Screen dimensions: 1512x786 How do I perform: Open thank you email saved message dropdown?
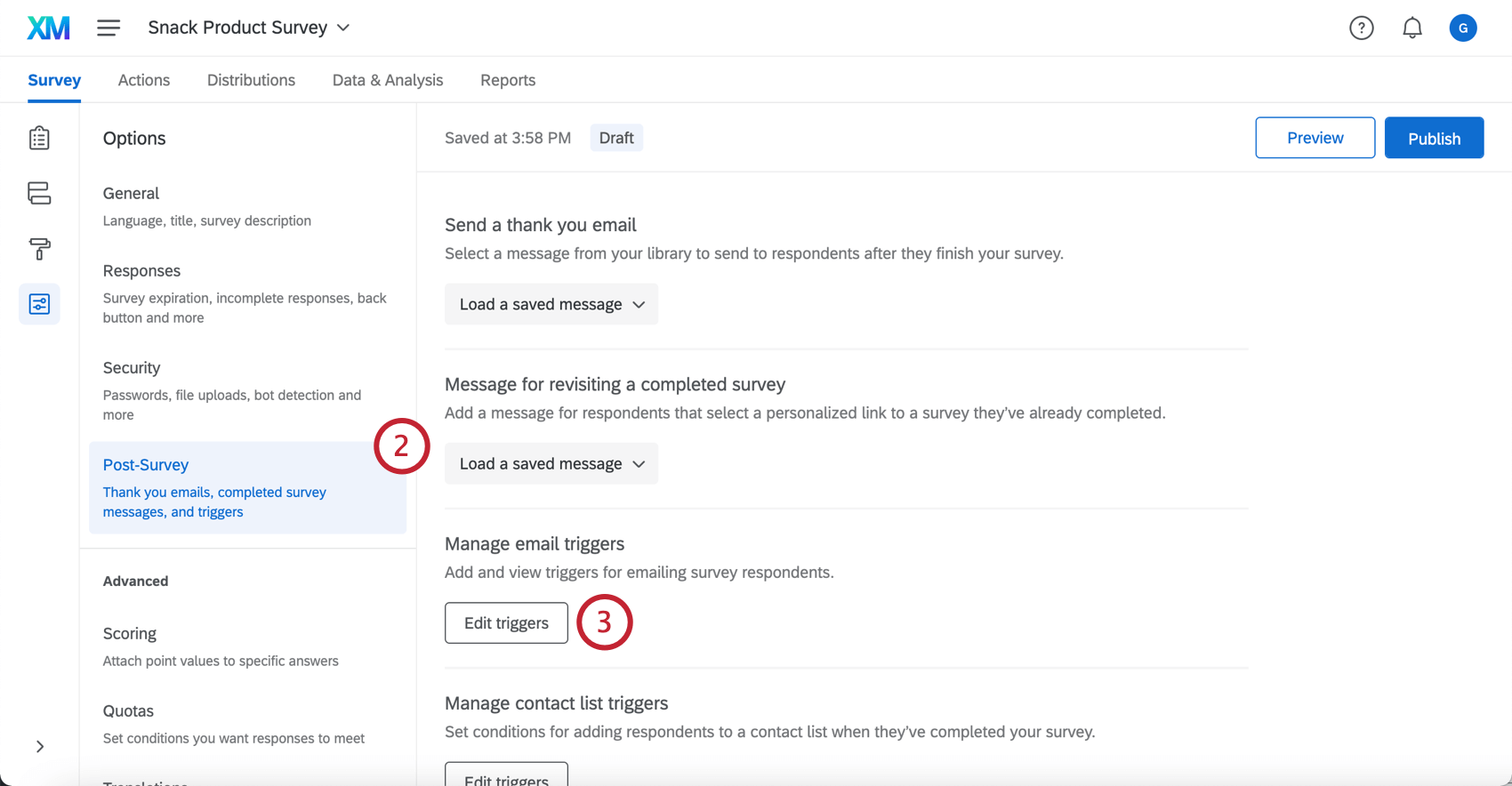point(551,304)
